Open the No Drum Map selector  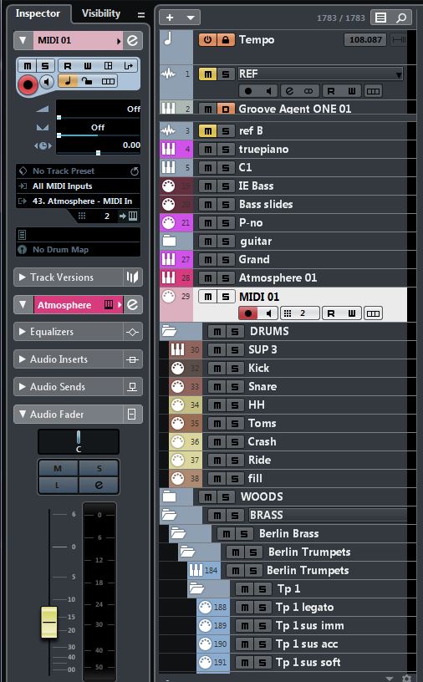(79, 250)
